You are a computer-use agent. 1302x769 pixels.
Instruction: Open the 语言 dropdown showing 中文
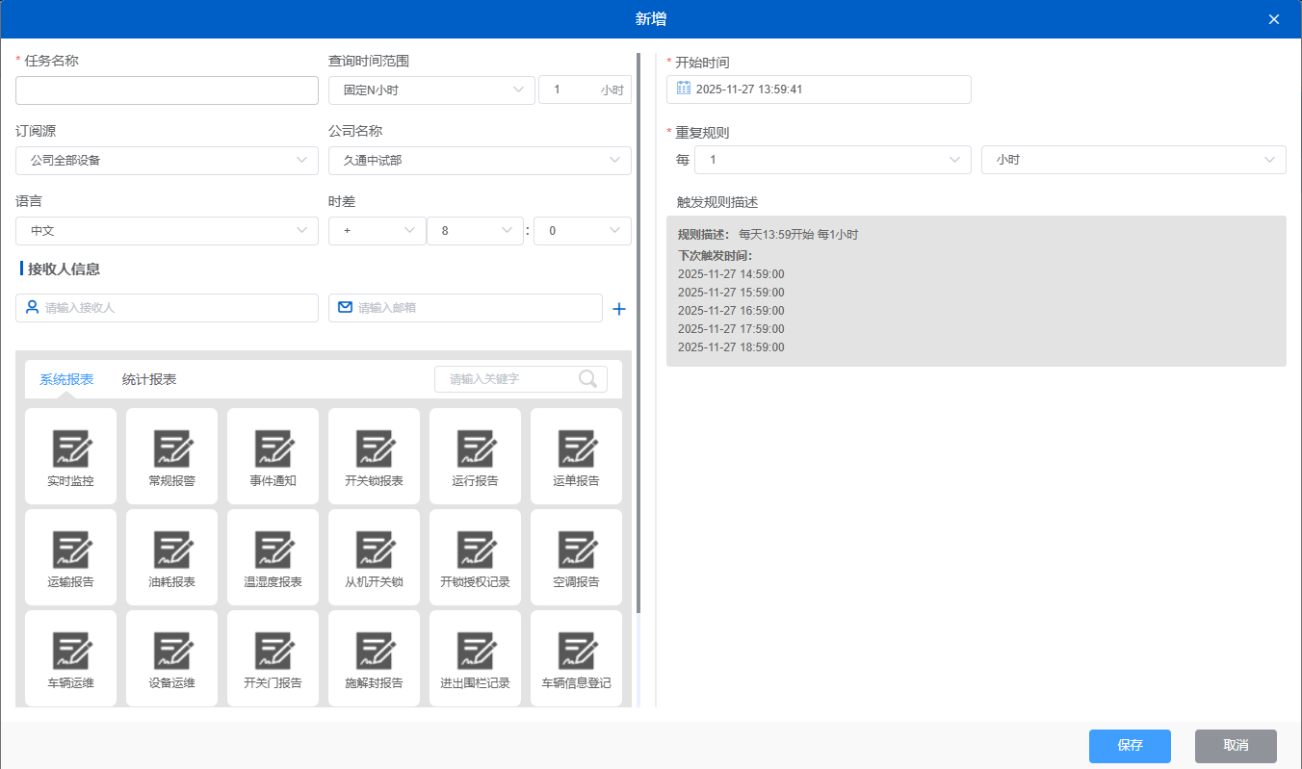coord(167,231)
